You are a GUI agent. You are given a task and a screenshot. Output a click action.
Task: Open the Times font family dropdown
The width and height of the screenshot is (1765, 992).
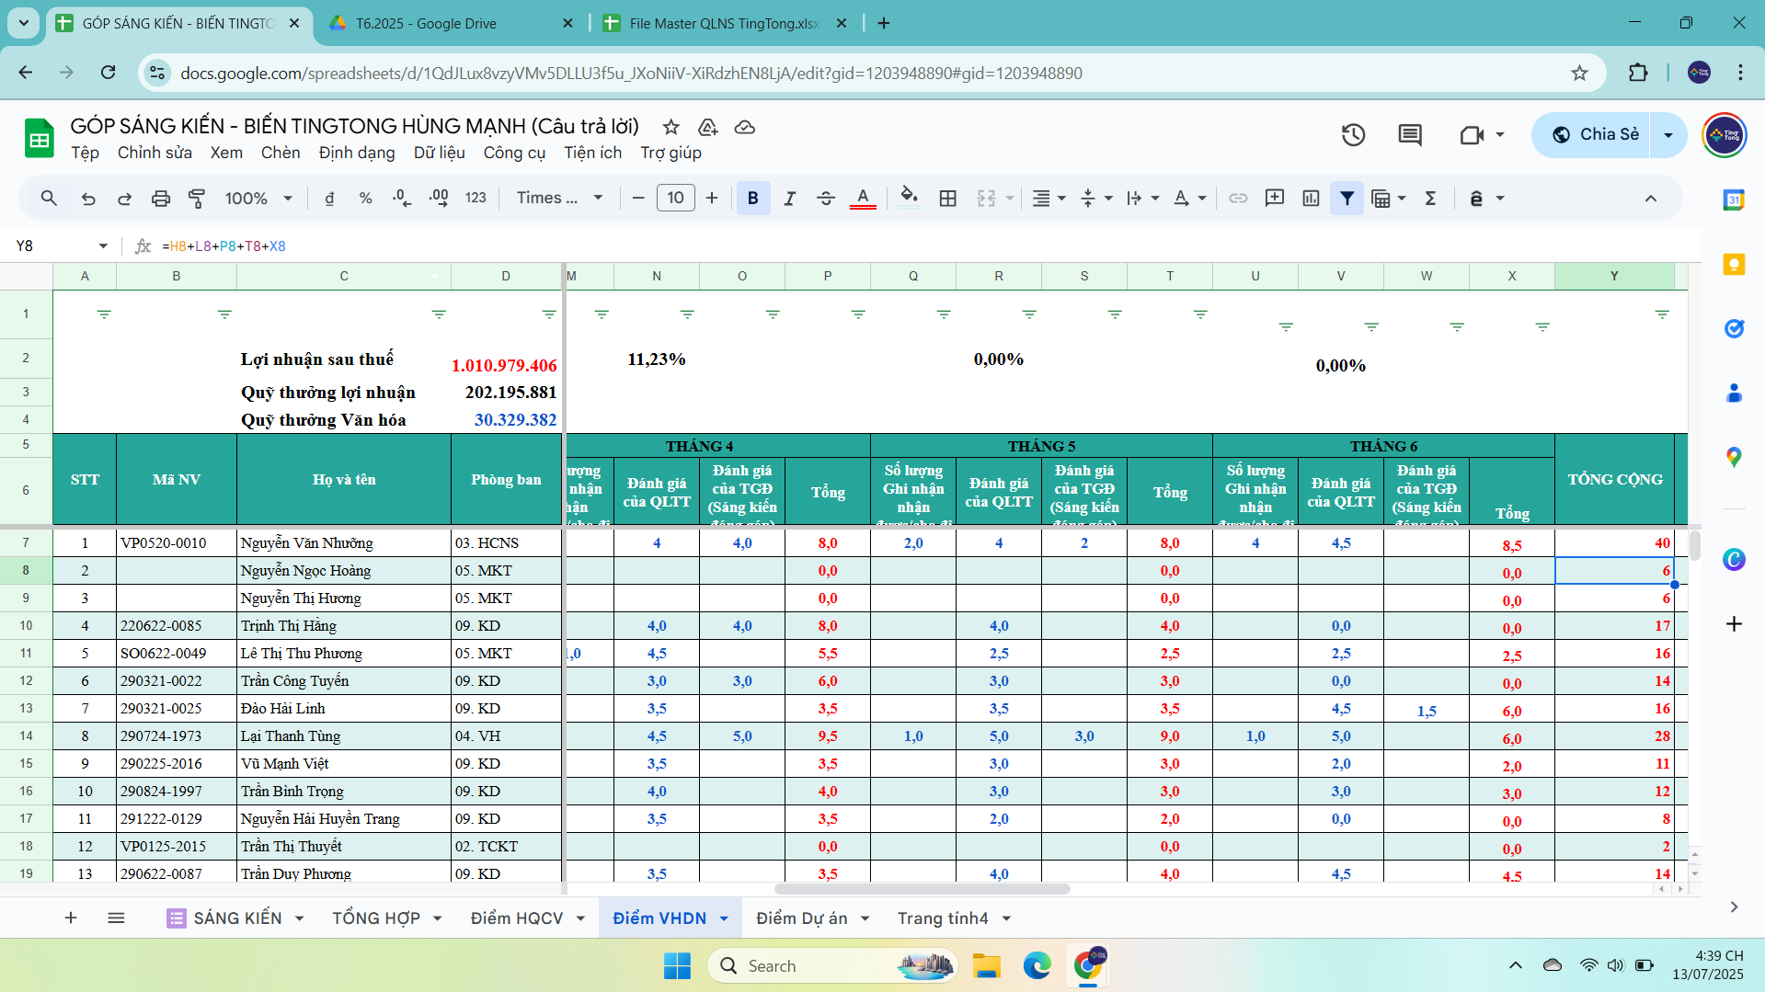(x=559, y=198)
